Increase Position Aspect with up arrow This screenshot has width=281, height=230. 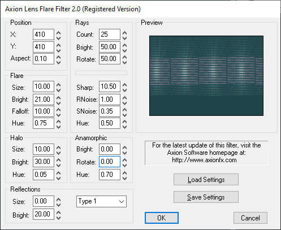pyautogui.click(x=59, y=57)
